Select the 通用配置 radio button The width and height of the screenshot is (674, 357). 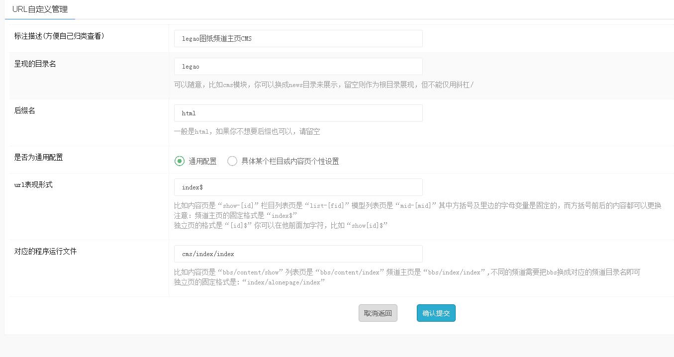tap(180, 161)
